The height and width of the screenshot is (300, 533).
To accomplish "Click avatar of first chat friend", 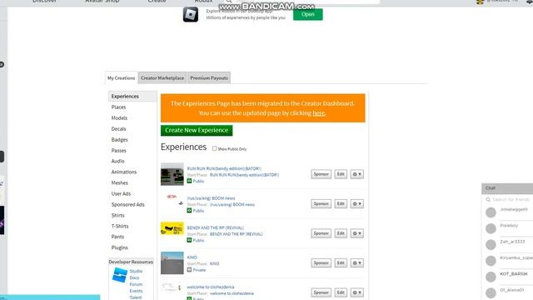I will pyautogui.click(x=491, y=212).
